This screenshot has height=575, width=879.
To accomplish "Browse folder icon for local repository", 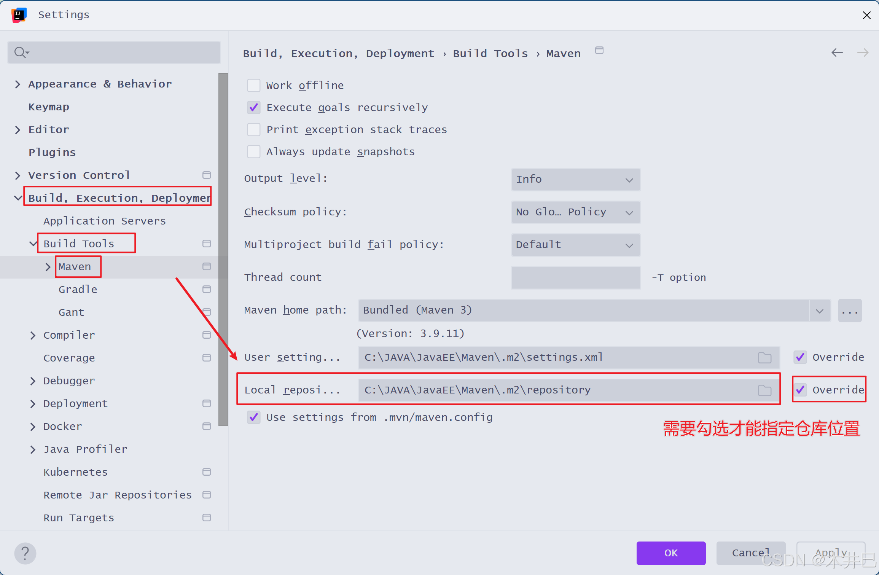I will click(764, 390).
